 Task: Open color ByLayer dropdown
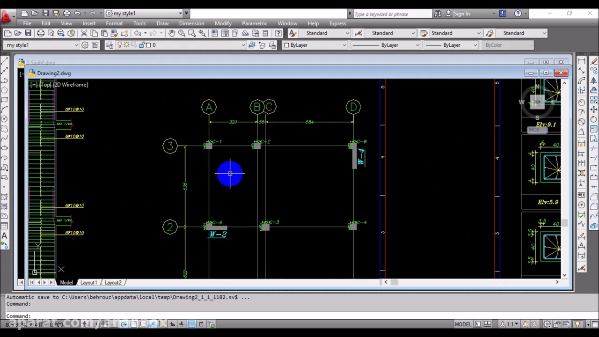[315, 45]
